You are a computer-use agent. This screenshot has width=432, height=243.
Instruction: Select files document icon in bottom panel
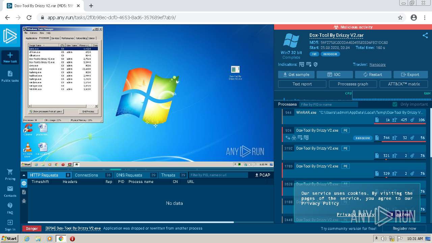pyautogui.click(x=24, y=192)
